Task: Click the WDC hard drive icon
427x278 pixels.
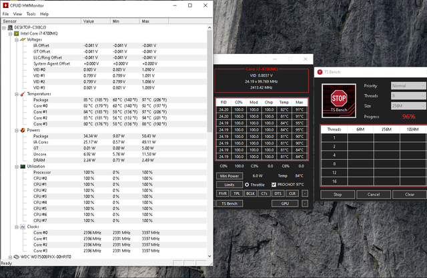Action: pyautogui.click(x=17, y=257)
